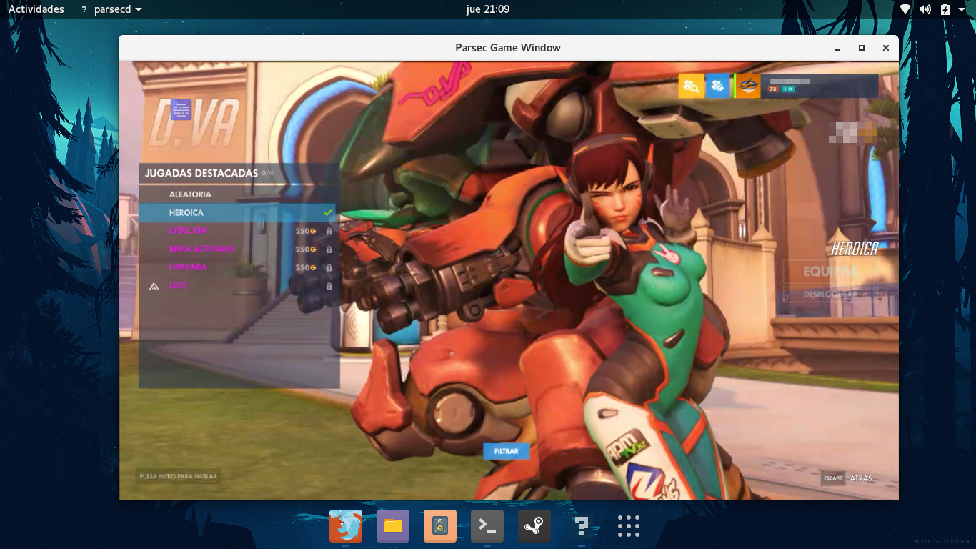Select the ALEATORIA highlight intro
976x549 pixels.
click(239, 194)
